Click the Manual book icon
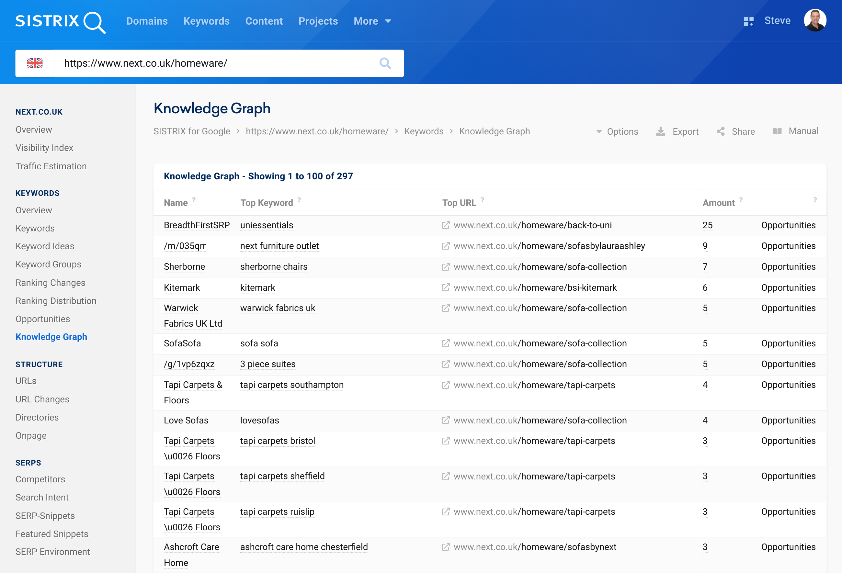The height and width of the screenshot is (573, 842). click(x=777, y=131)
